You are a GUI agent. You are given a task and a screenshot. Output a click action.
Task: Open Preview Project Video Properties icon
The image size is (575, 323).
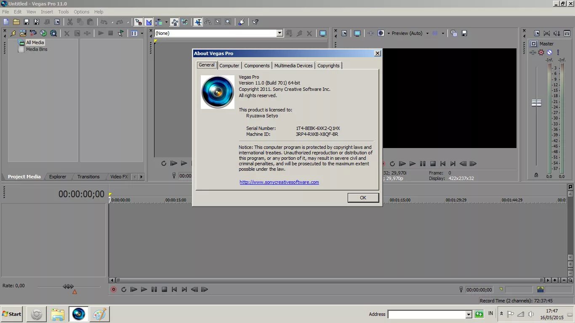344,33
